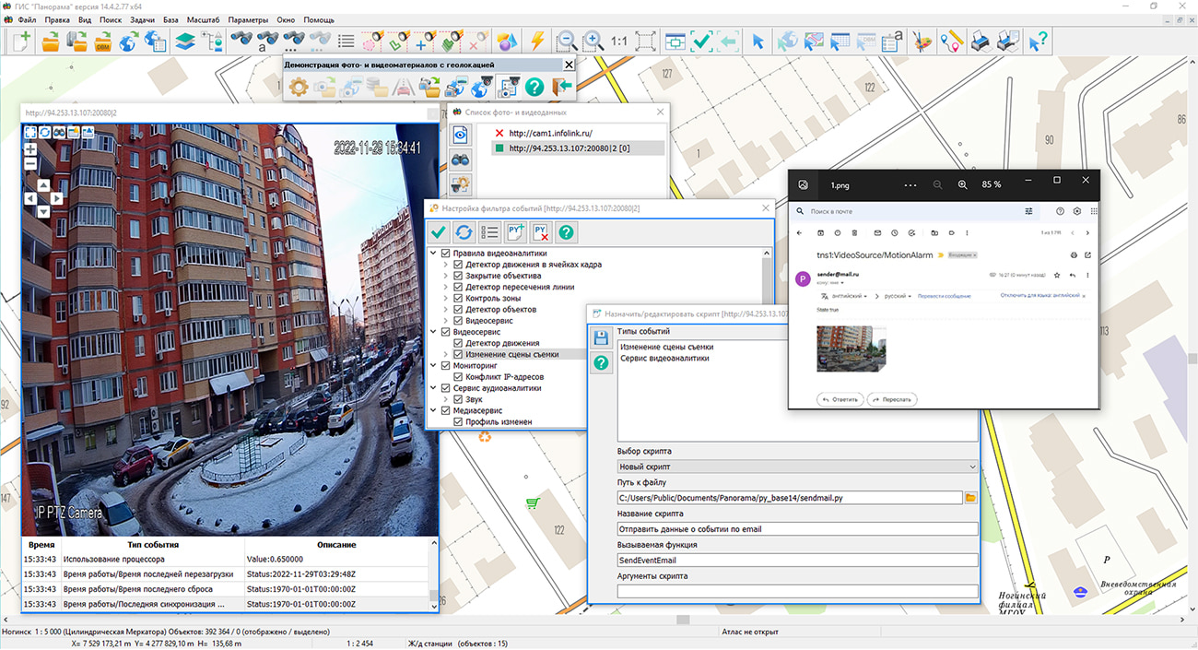Click the layers stack icon in toolbar

[x=185, y=41]
